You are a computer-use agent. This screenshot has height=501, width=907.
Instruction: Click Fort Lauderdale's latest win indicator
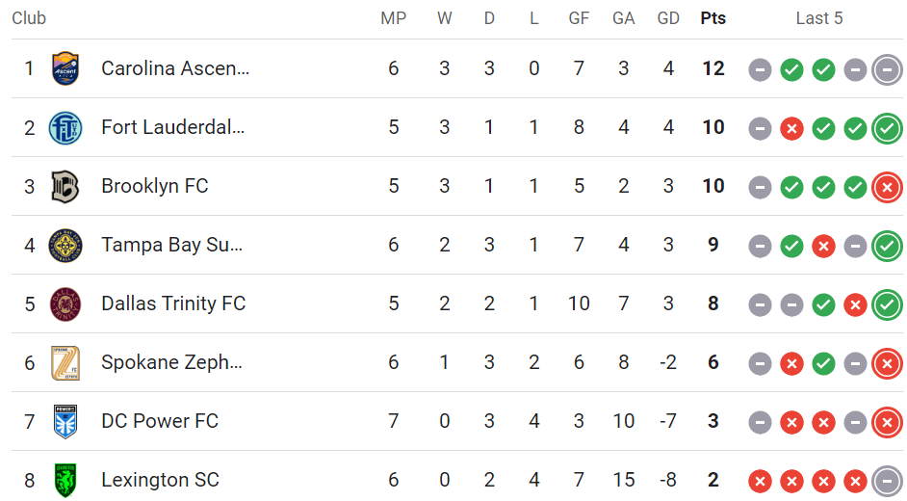pos(887,128)
